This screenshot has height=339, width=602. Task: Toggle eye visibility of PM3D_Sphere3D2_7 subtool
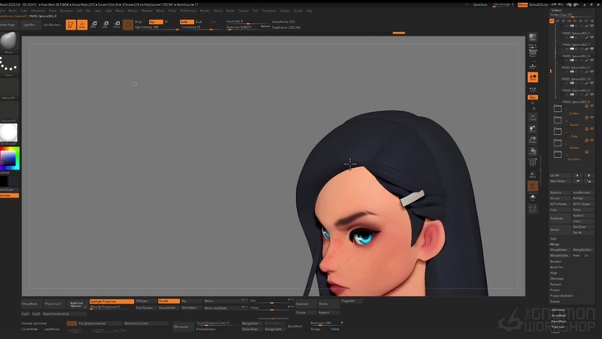[x=592, y=38]
